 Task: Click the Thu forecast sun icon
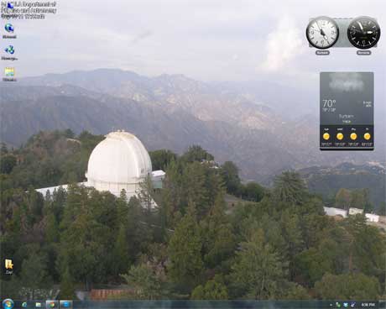(x=353, y=136)
